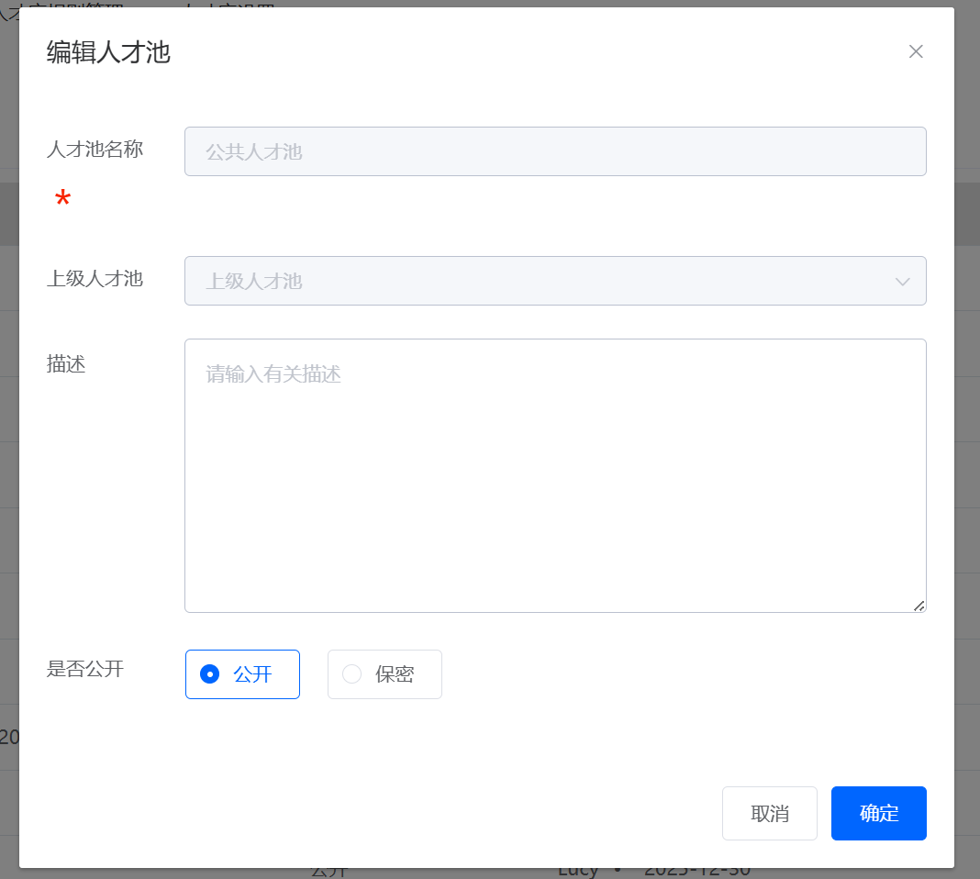Viewport: 980px width, 879px height.
Task: Click the 取消 button
Action: point(769,813)
